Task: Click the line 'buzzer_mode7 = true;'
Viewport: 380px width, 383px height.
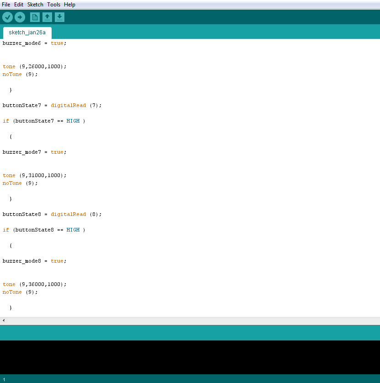Action: (34, 152)
